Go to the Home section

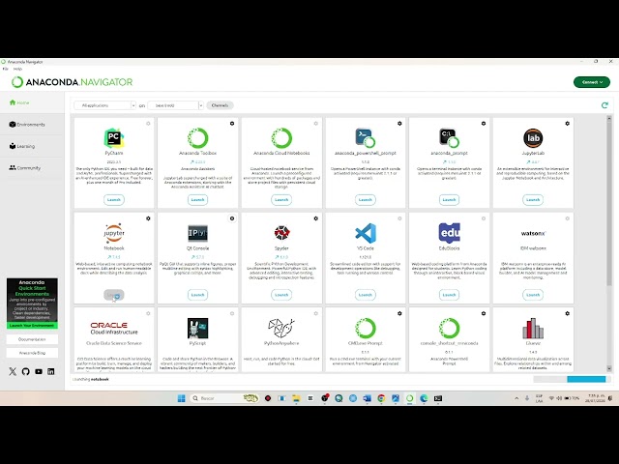[19, 102]
